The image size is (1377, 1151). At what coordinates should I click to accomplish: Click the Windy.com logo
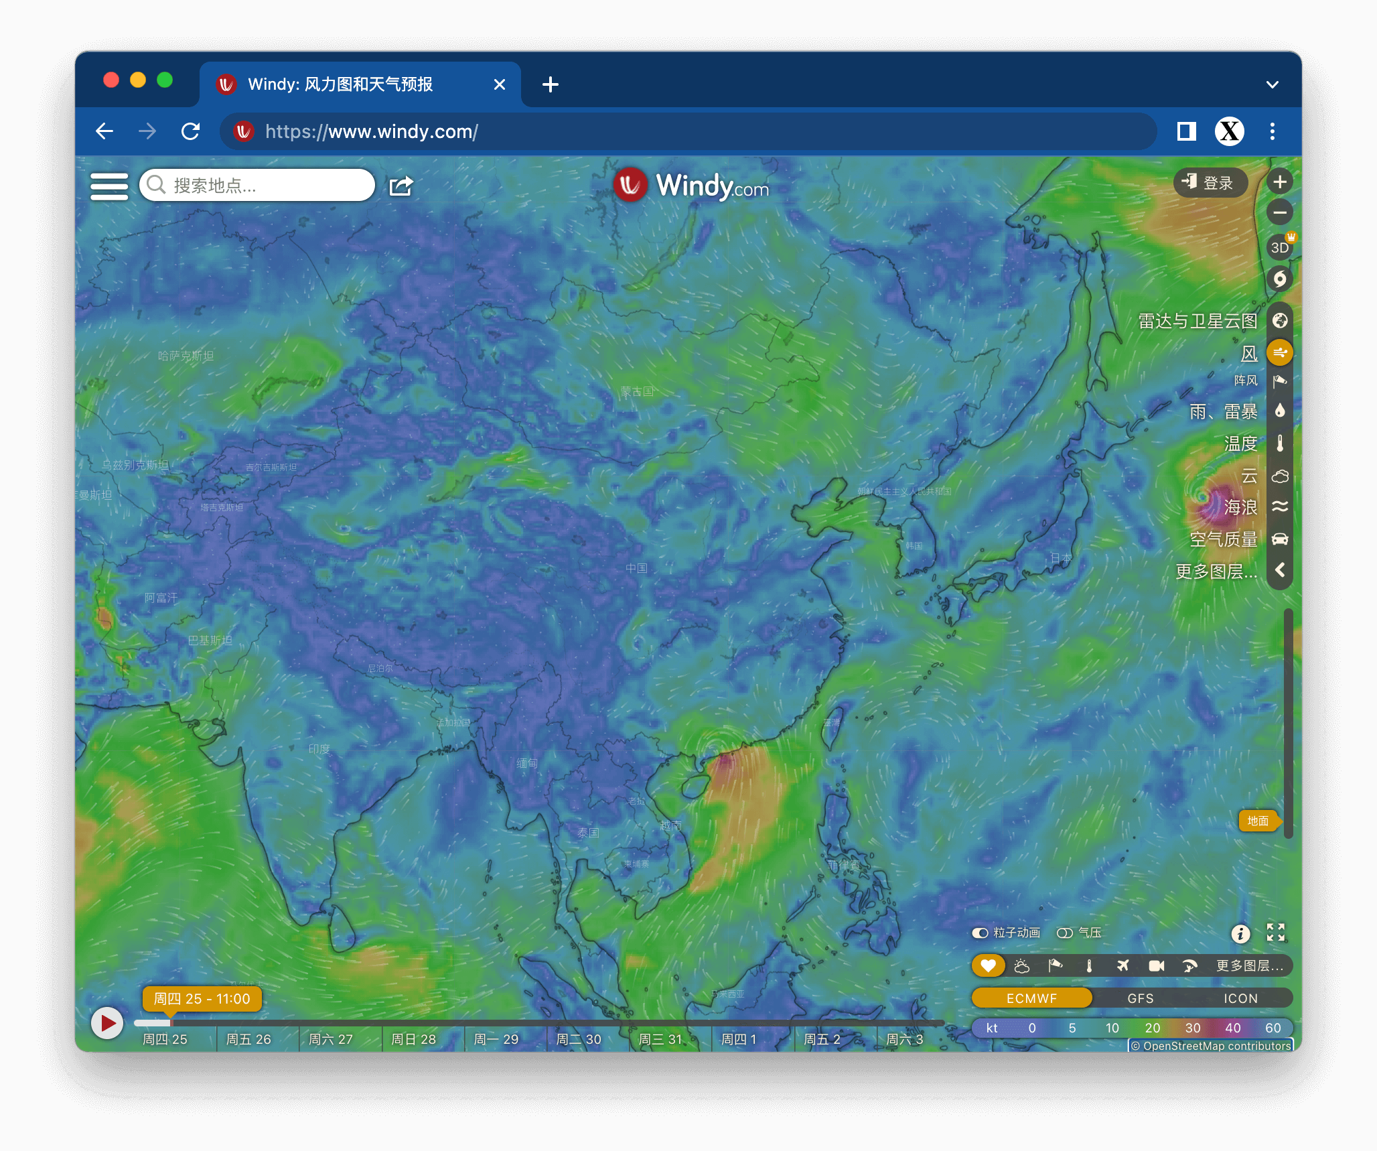pyautogui.click(x=691, y=185)
